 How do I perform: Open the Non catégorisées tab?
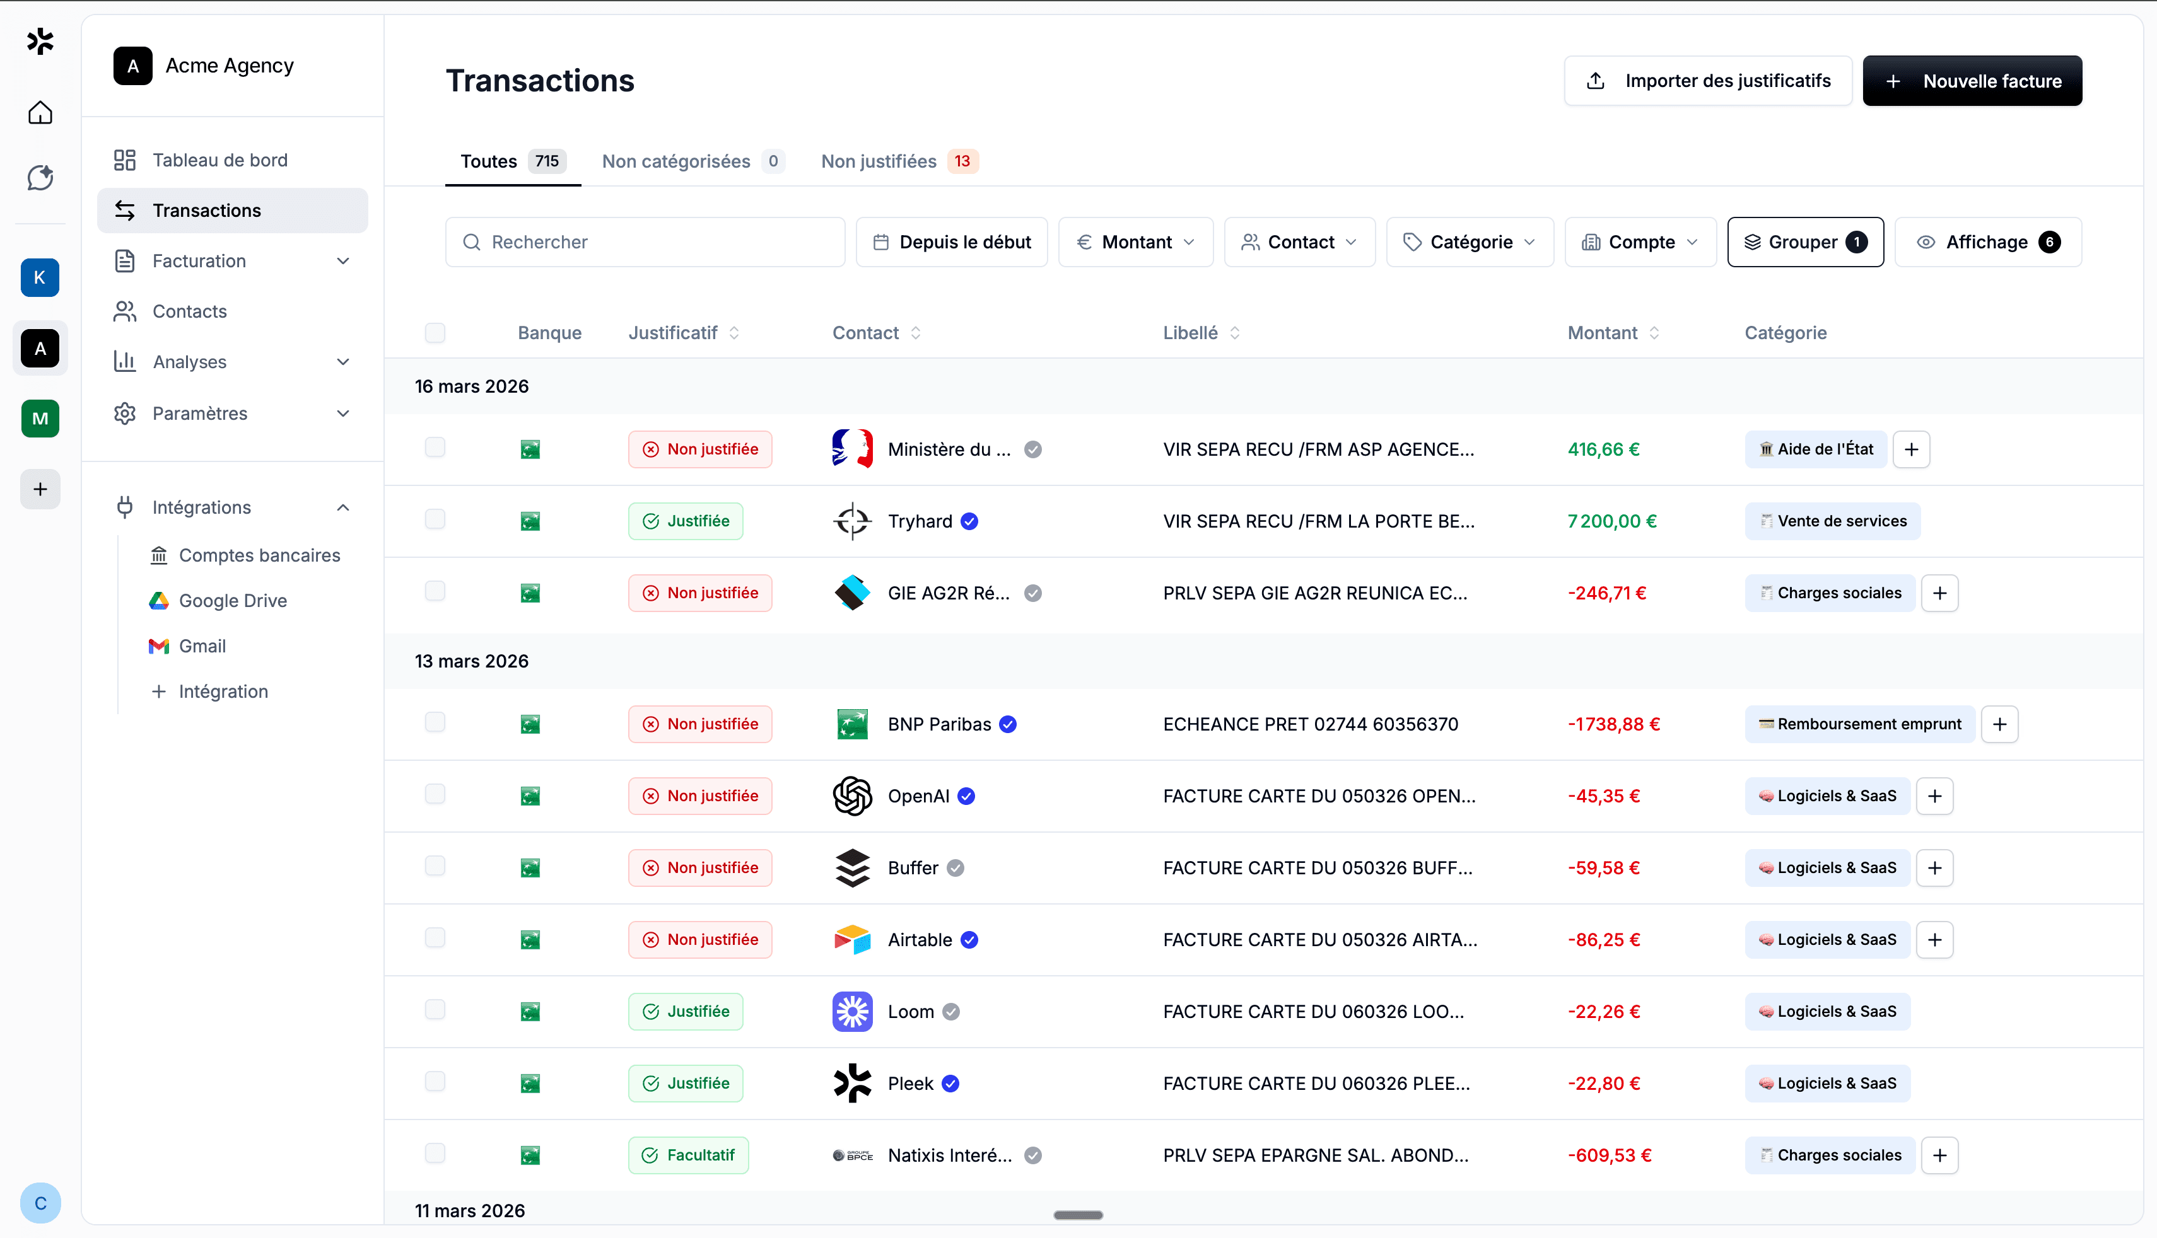676,161
